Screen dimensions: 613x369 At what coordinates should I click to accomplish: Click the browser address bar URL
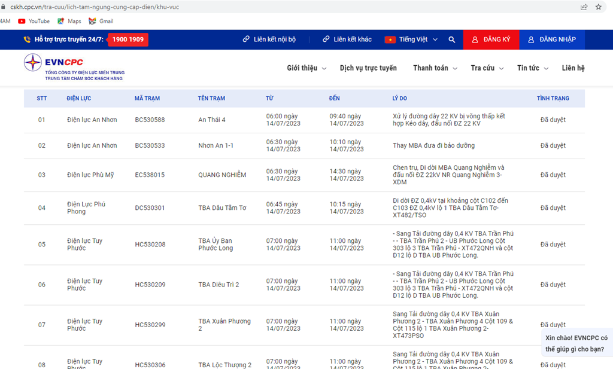(95, 7)
